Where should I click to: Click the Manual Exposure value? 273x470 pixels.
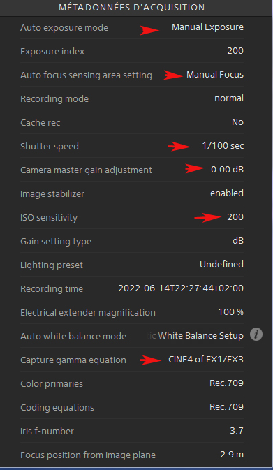tap(207, 27)
